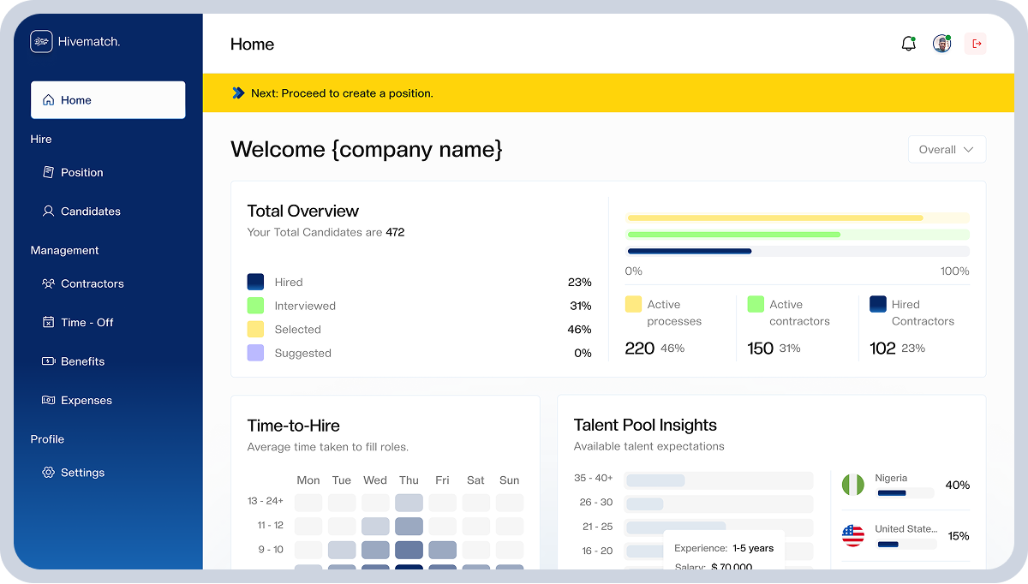1028x584 pixels.
Task: Click the user profile avatar
Action: point(942,44)
